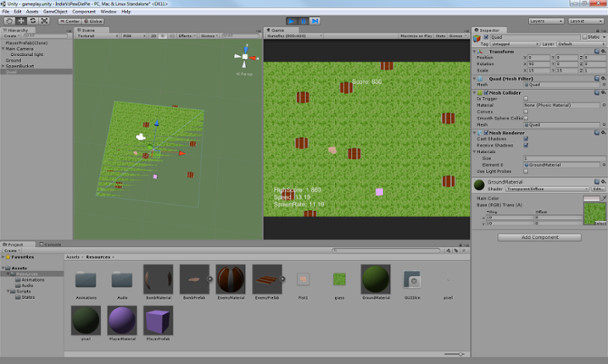Toggle the Use Light Probes checkbox
Screen dimensions: 608x364
point(526,171)
